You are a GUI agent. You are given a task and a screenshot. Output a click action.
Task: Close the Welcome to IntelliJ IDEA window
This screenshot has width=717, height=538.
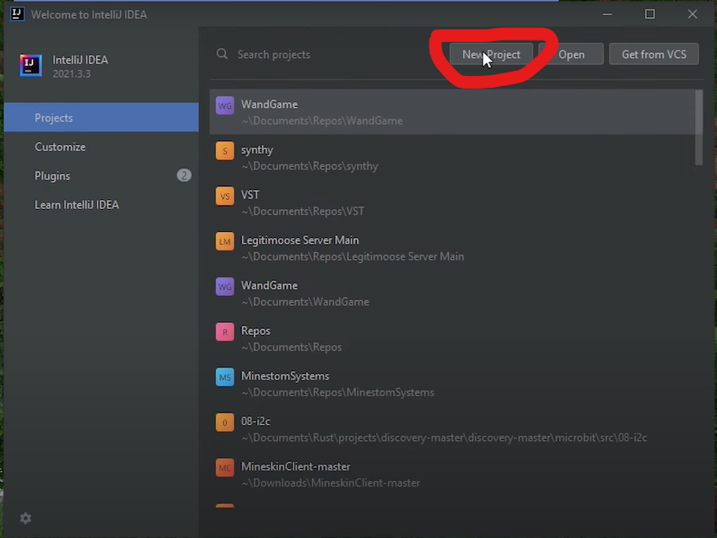(693, 14)
